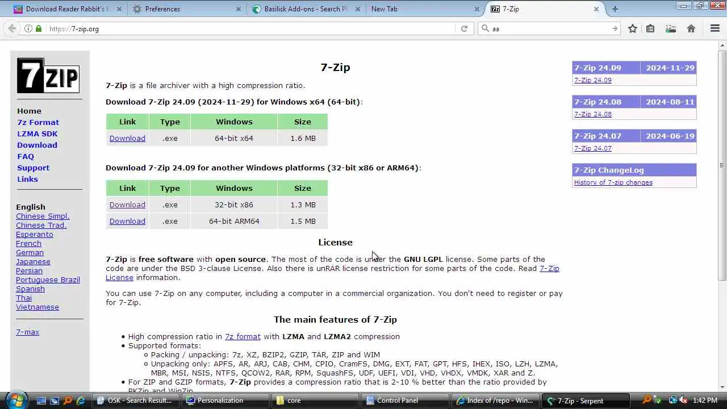The width and height of the screenshot is (727, 409).
Task: Download the 64-bit x64 .exe
Action: (127, 138)
